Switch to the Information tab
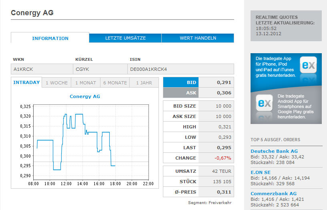Image resolution: width=327 pixels, height=210 pixels. (50, 38)
